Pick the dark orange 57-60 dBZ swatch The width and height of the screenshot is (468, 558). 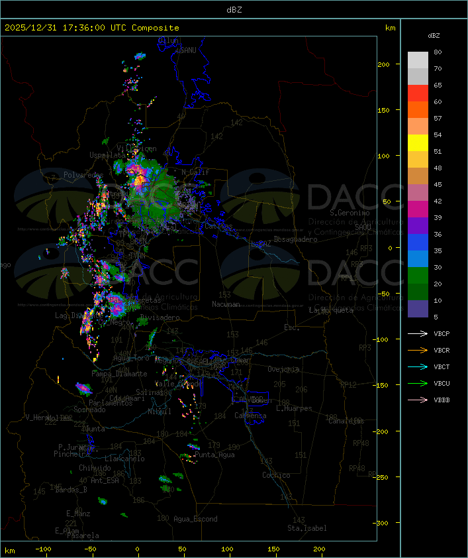coord(418,109)
